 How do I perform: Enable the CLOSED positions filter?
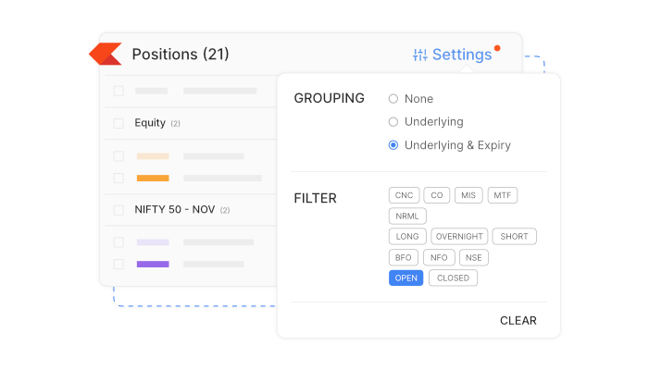coord(453,278)
